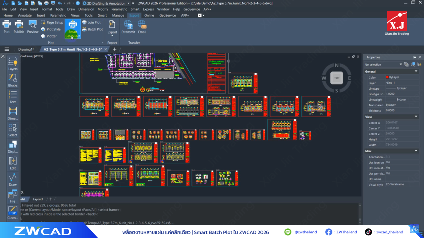
Task: Click the N compass direction on the view cube
Action: pos(337,66)
